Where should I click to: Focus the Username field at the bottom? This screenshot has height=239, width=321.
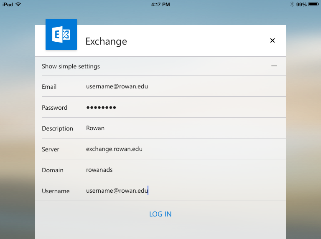click(x=117, y=191)
